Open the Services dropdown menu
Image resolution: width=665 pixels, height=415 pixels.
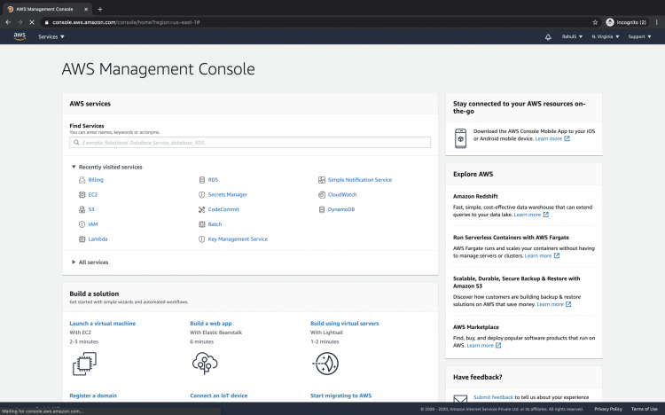tap(51, 37)
